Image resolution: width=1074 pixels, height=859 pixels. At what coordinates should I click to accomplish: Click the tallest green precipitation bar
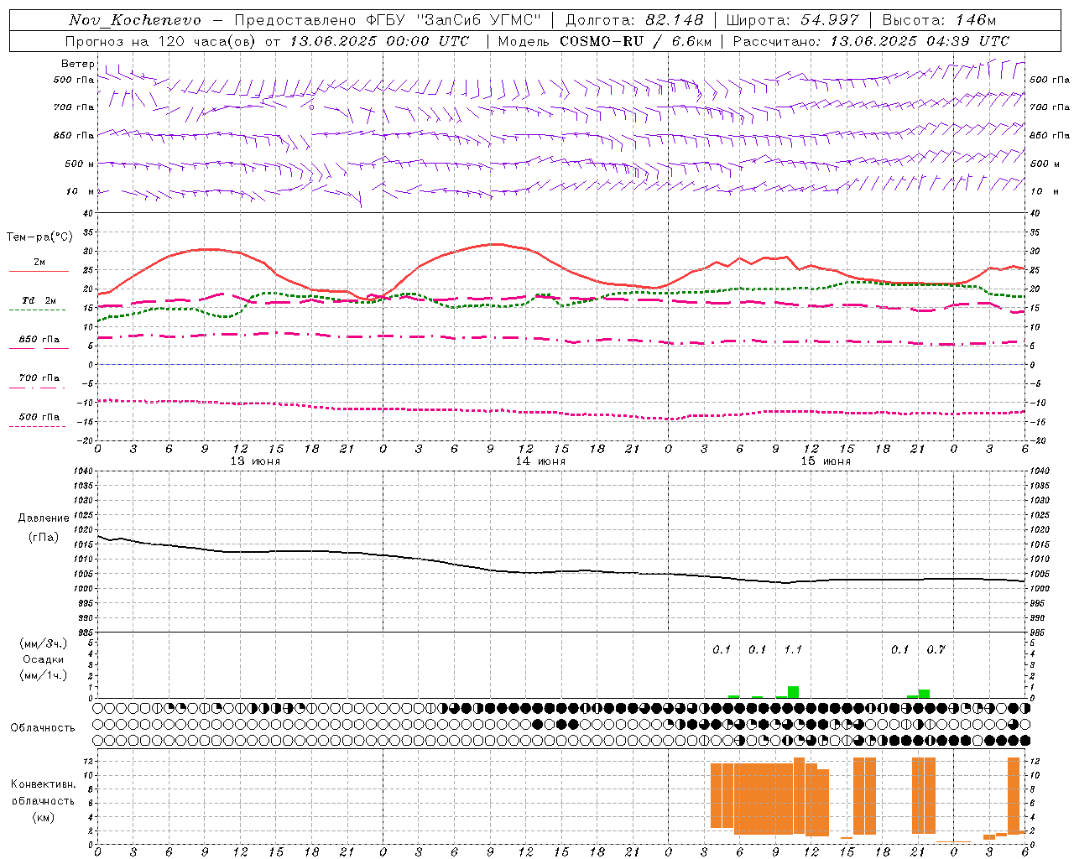click(x=793, y=692)
